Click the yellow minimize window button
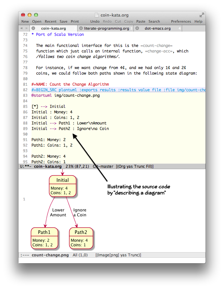Screen dimensions: 224x289 coord(30,15)
